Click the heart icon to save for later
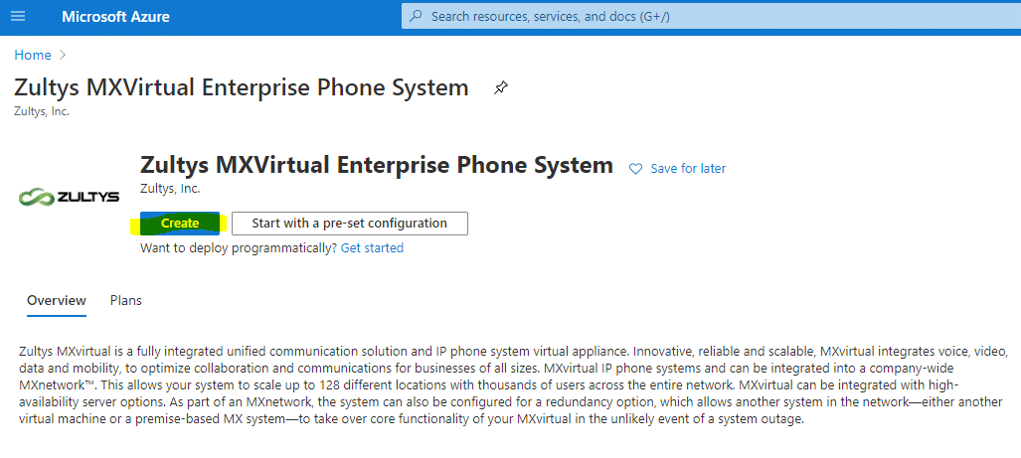 click(635, 169)
